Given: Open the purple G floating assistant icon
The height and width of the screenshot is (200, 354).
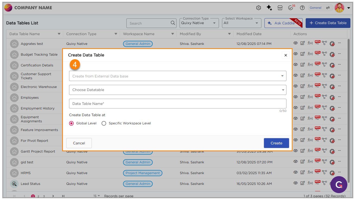Looking at the screenshot, I should [339, 184].
